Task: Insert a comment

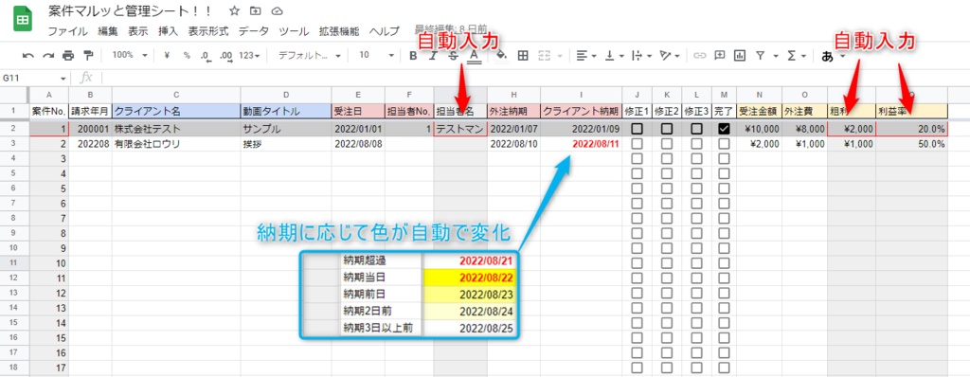Action: point(720,55)
